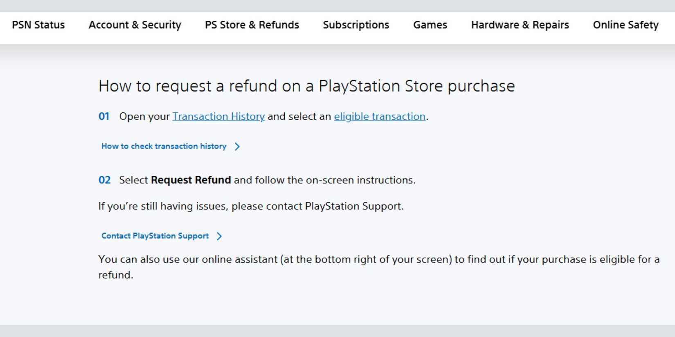
Task: Click the 'still having issues' sentence
Action: [x=251, y=206]
